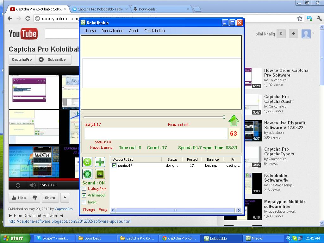Click the Balance column header

[213, 159]
